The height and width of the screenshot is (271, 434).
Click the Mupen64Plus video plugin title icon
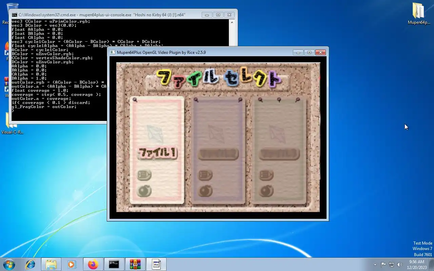pyautogui.click(x=113, y=53)
